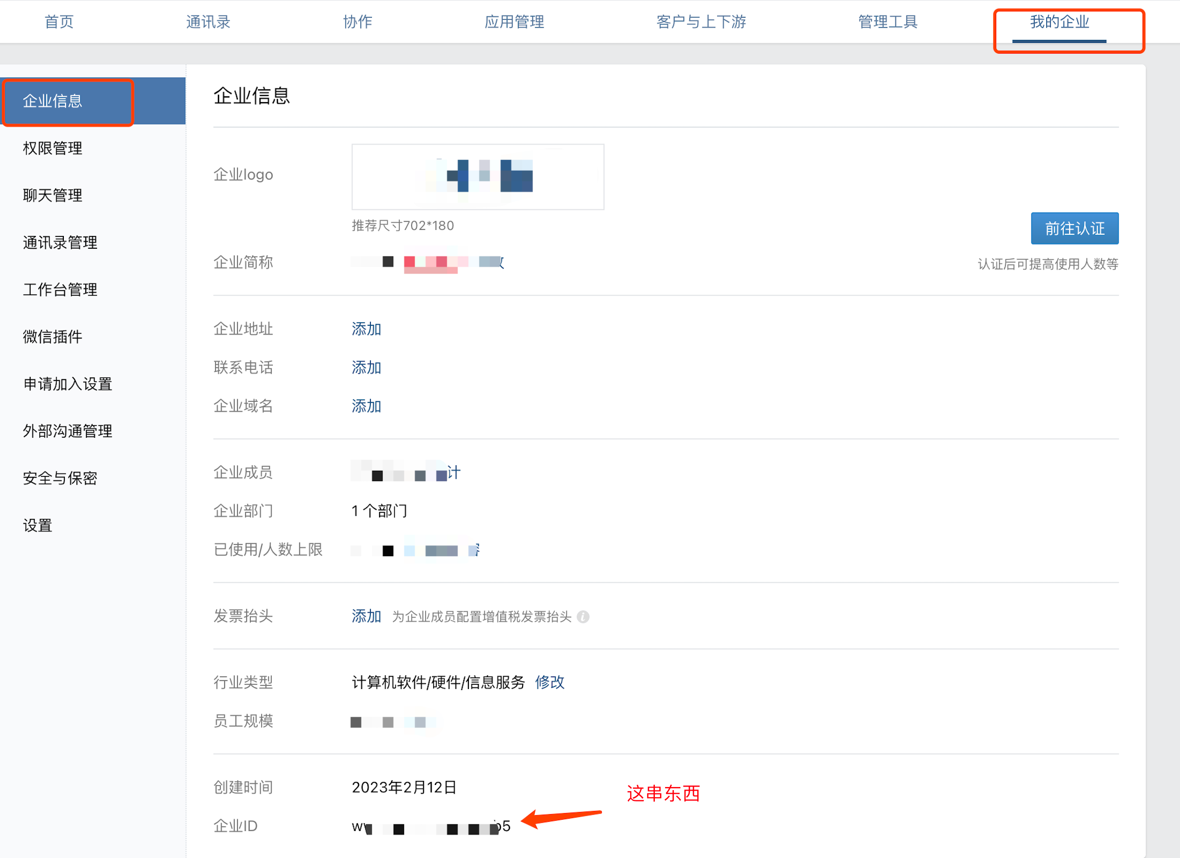Go to the 应用管理 tab

(514, 22)
